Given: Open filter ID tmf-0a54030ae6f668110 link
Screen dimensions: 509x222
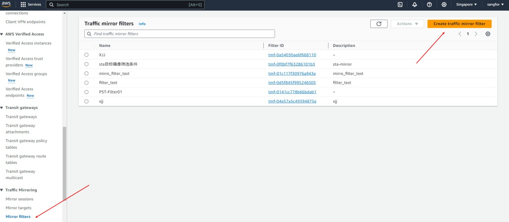Looking at the screenshot, I should pyautogui.click(x=292, y=55).
